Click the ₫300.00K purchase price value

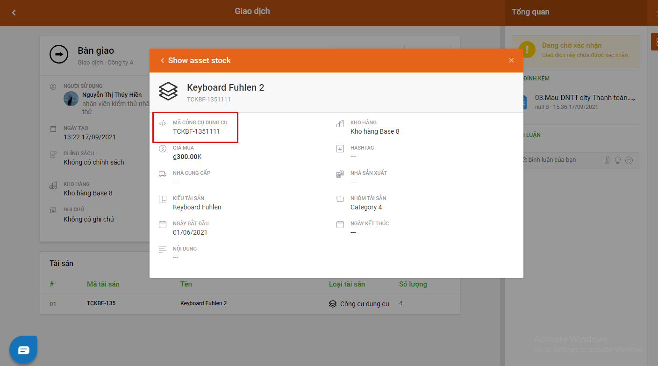(187, 157)
